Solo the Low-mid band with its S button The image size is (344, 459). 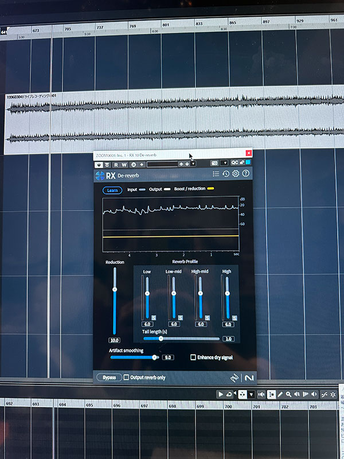181,318
